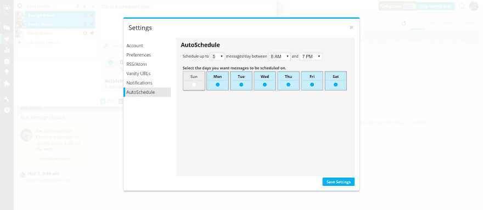Click the compose box with scheduled post text
This screenshot has width=483, height=210.
coord(187,21)
